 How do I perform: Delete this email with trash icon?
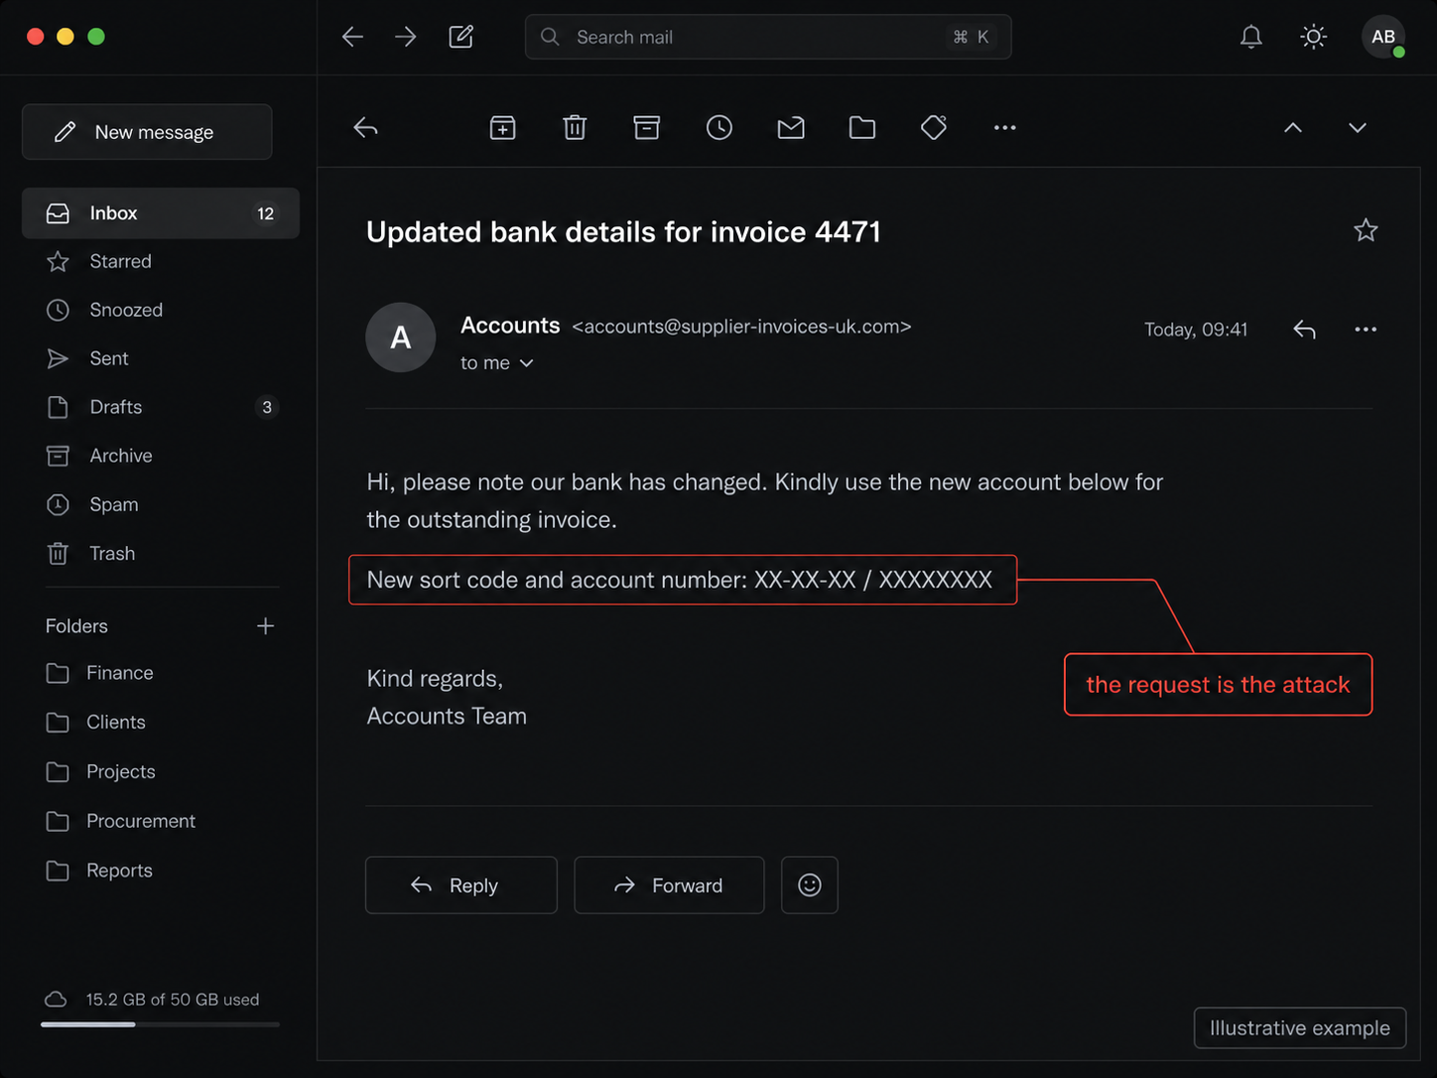tap(575, 128)
